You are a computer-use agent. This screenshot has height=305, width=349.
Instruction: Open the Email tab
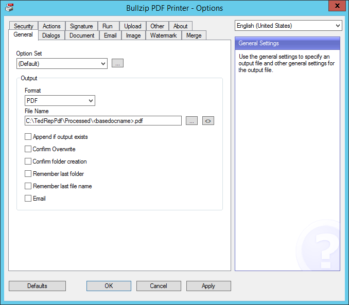coord(110,35)
